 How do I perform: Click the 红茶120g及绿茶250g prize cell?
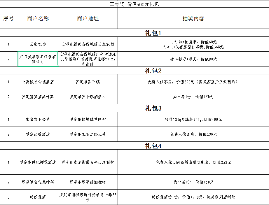[193, 120]
